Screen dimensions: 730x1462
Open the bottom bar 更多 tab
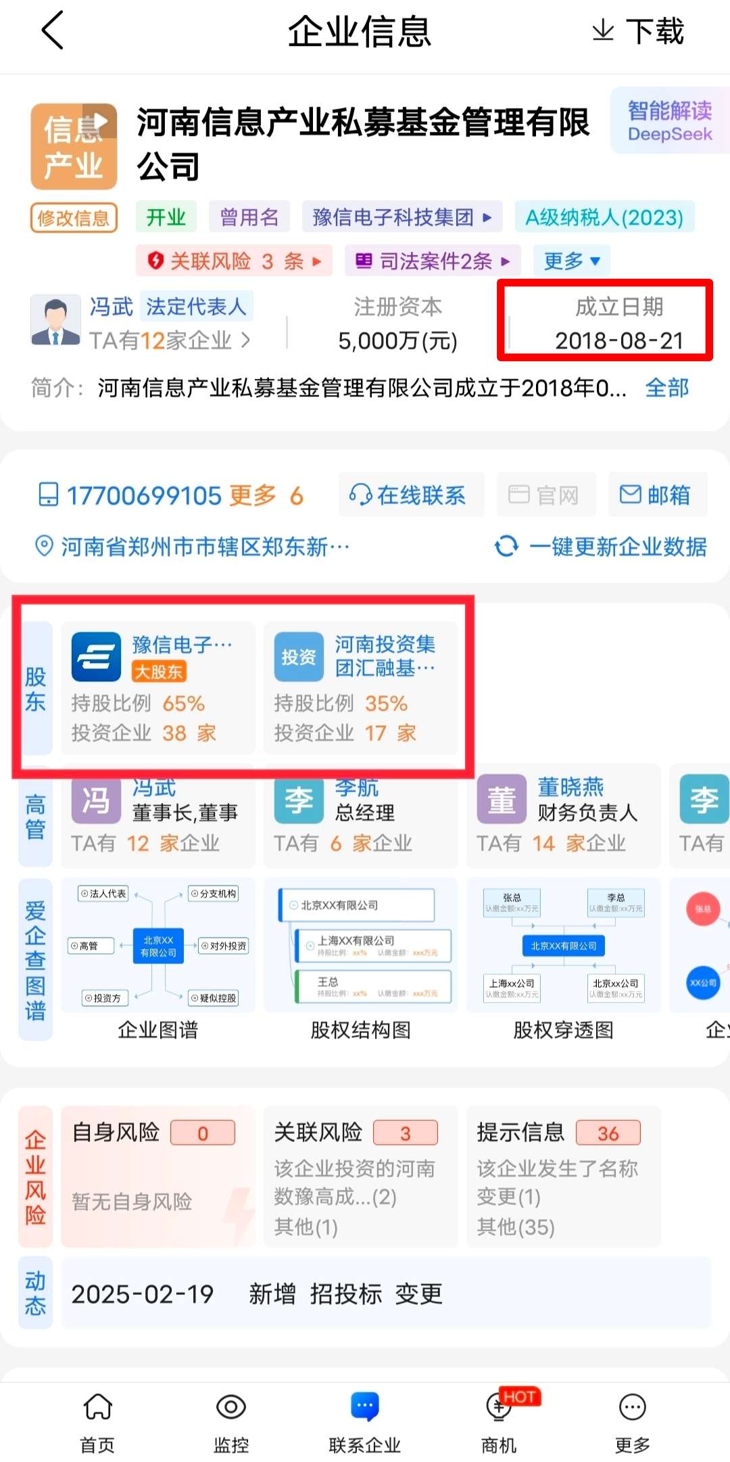(633, 1424)
